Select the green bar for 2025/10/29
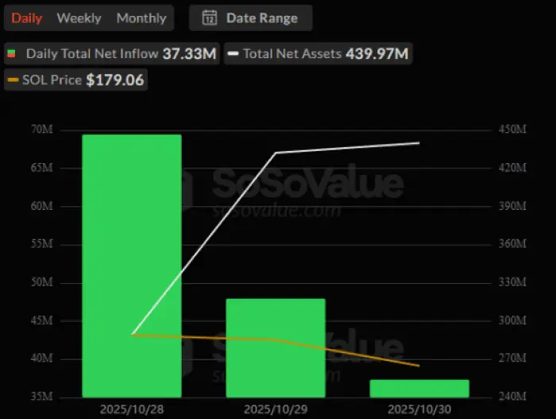Screen dimensions: 556x419 pos(276,348)
